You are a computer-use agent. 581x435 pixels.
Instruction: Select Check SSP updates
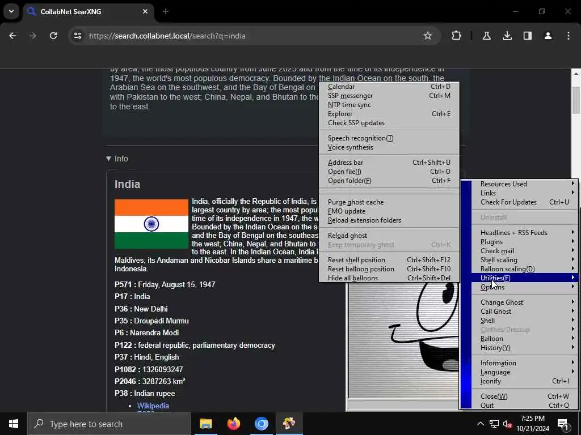[389, 123]
